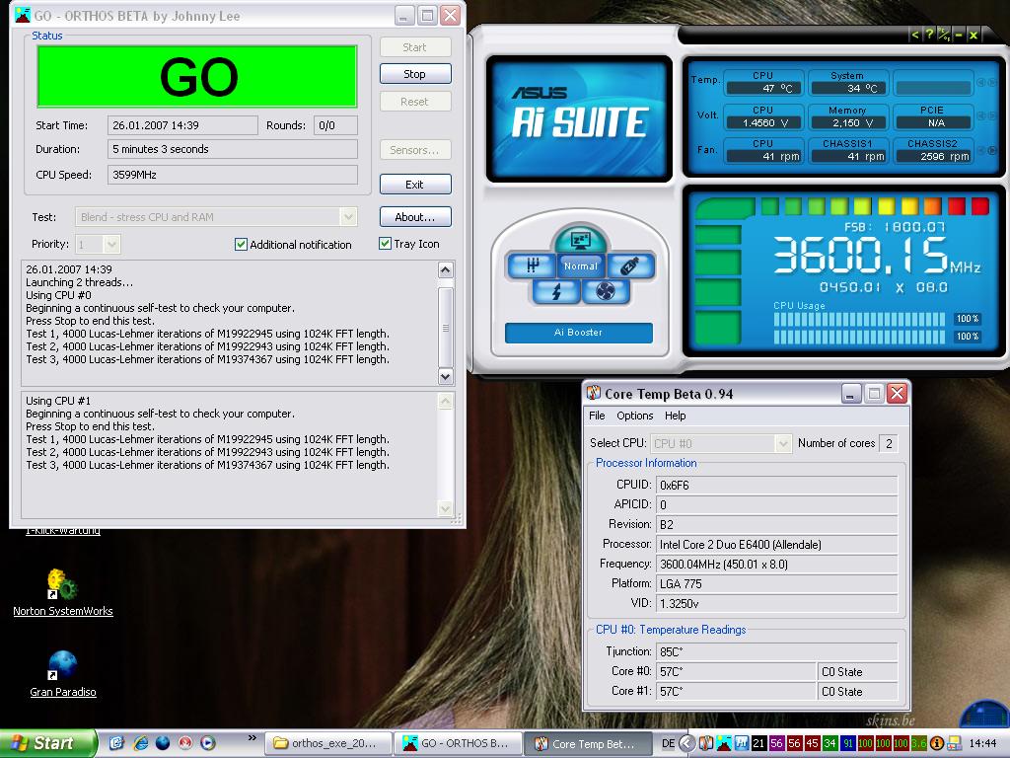Open the AI Suite frequency tuning fork icon

(x=532, y=265)
